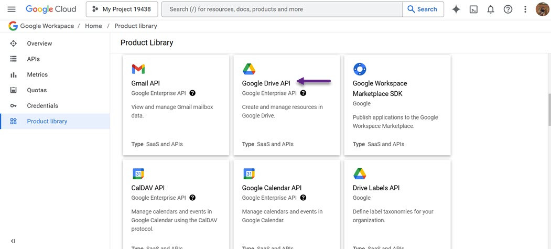This screenshot has width=551, height=249.
Task: Go to the Overview page
Action: coord(39,44)
